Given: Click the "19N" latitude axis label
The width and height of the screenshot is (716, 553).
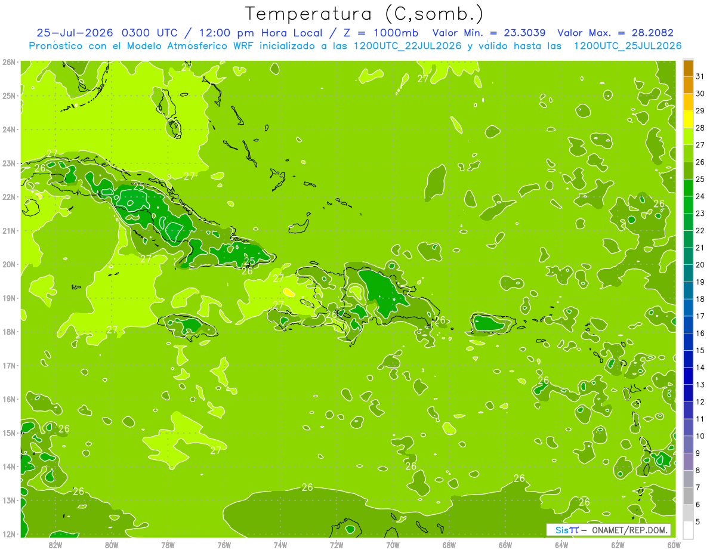Looking at the screenshot, I should coord(8,298).
